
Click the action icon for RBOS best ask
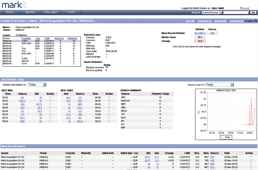pos(109,121)
